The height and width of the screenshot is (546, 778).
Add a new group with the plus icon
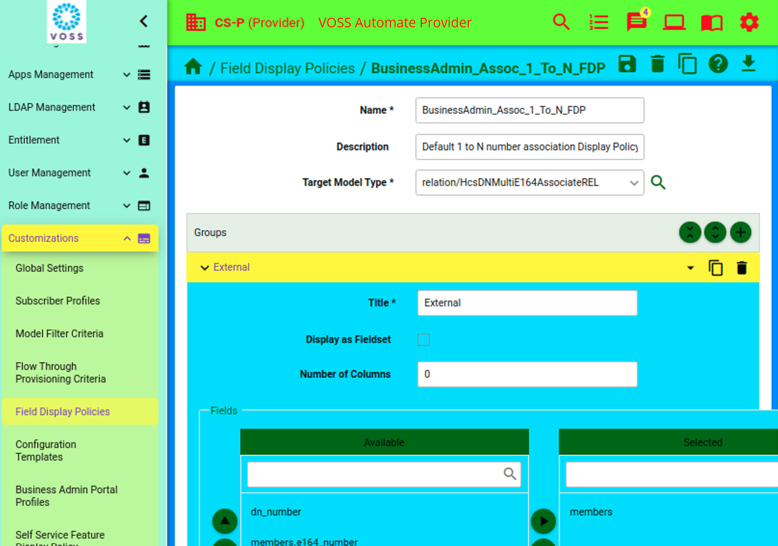pyautogui.click(x=740, y=233)
